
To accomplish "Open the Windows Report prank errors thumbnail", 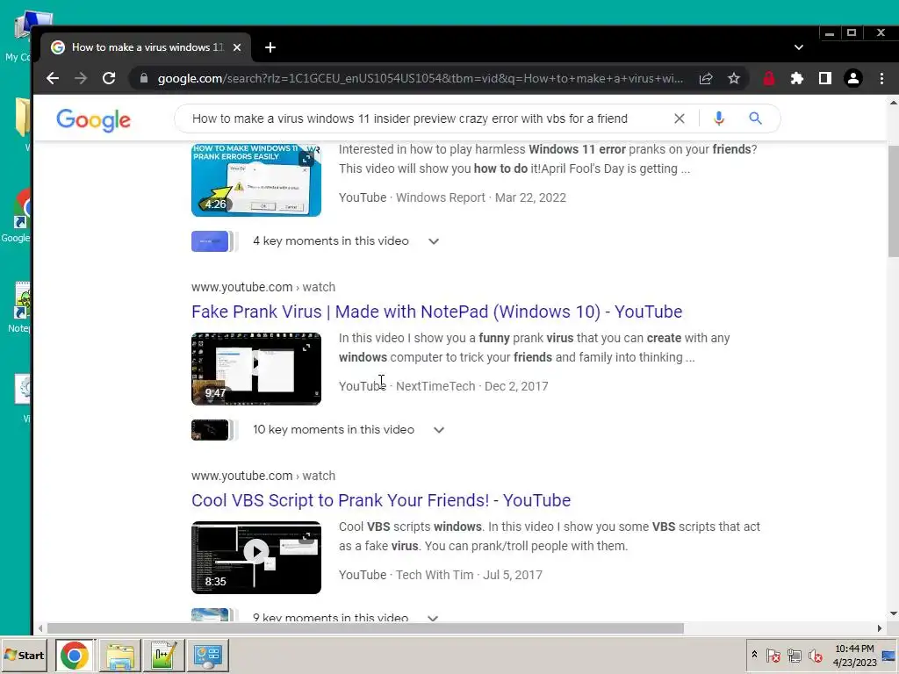I will point(256,181).
